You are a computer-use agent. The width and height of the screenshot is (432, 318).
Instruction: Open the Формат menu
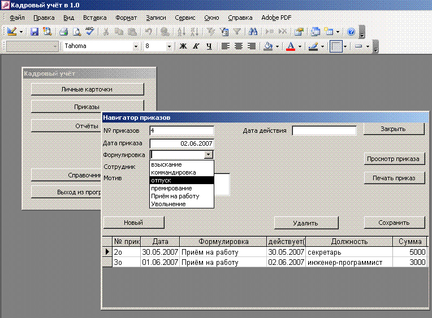126,18
